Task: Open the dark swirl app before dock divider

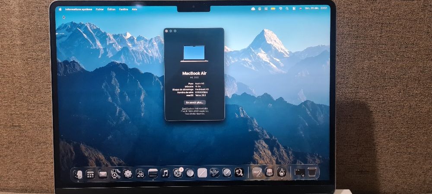Action: (x=239, y=172)
